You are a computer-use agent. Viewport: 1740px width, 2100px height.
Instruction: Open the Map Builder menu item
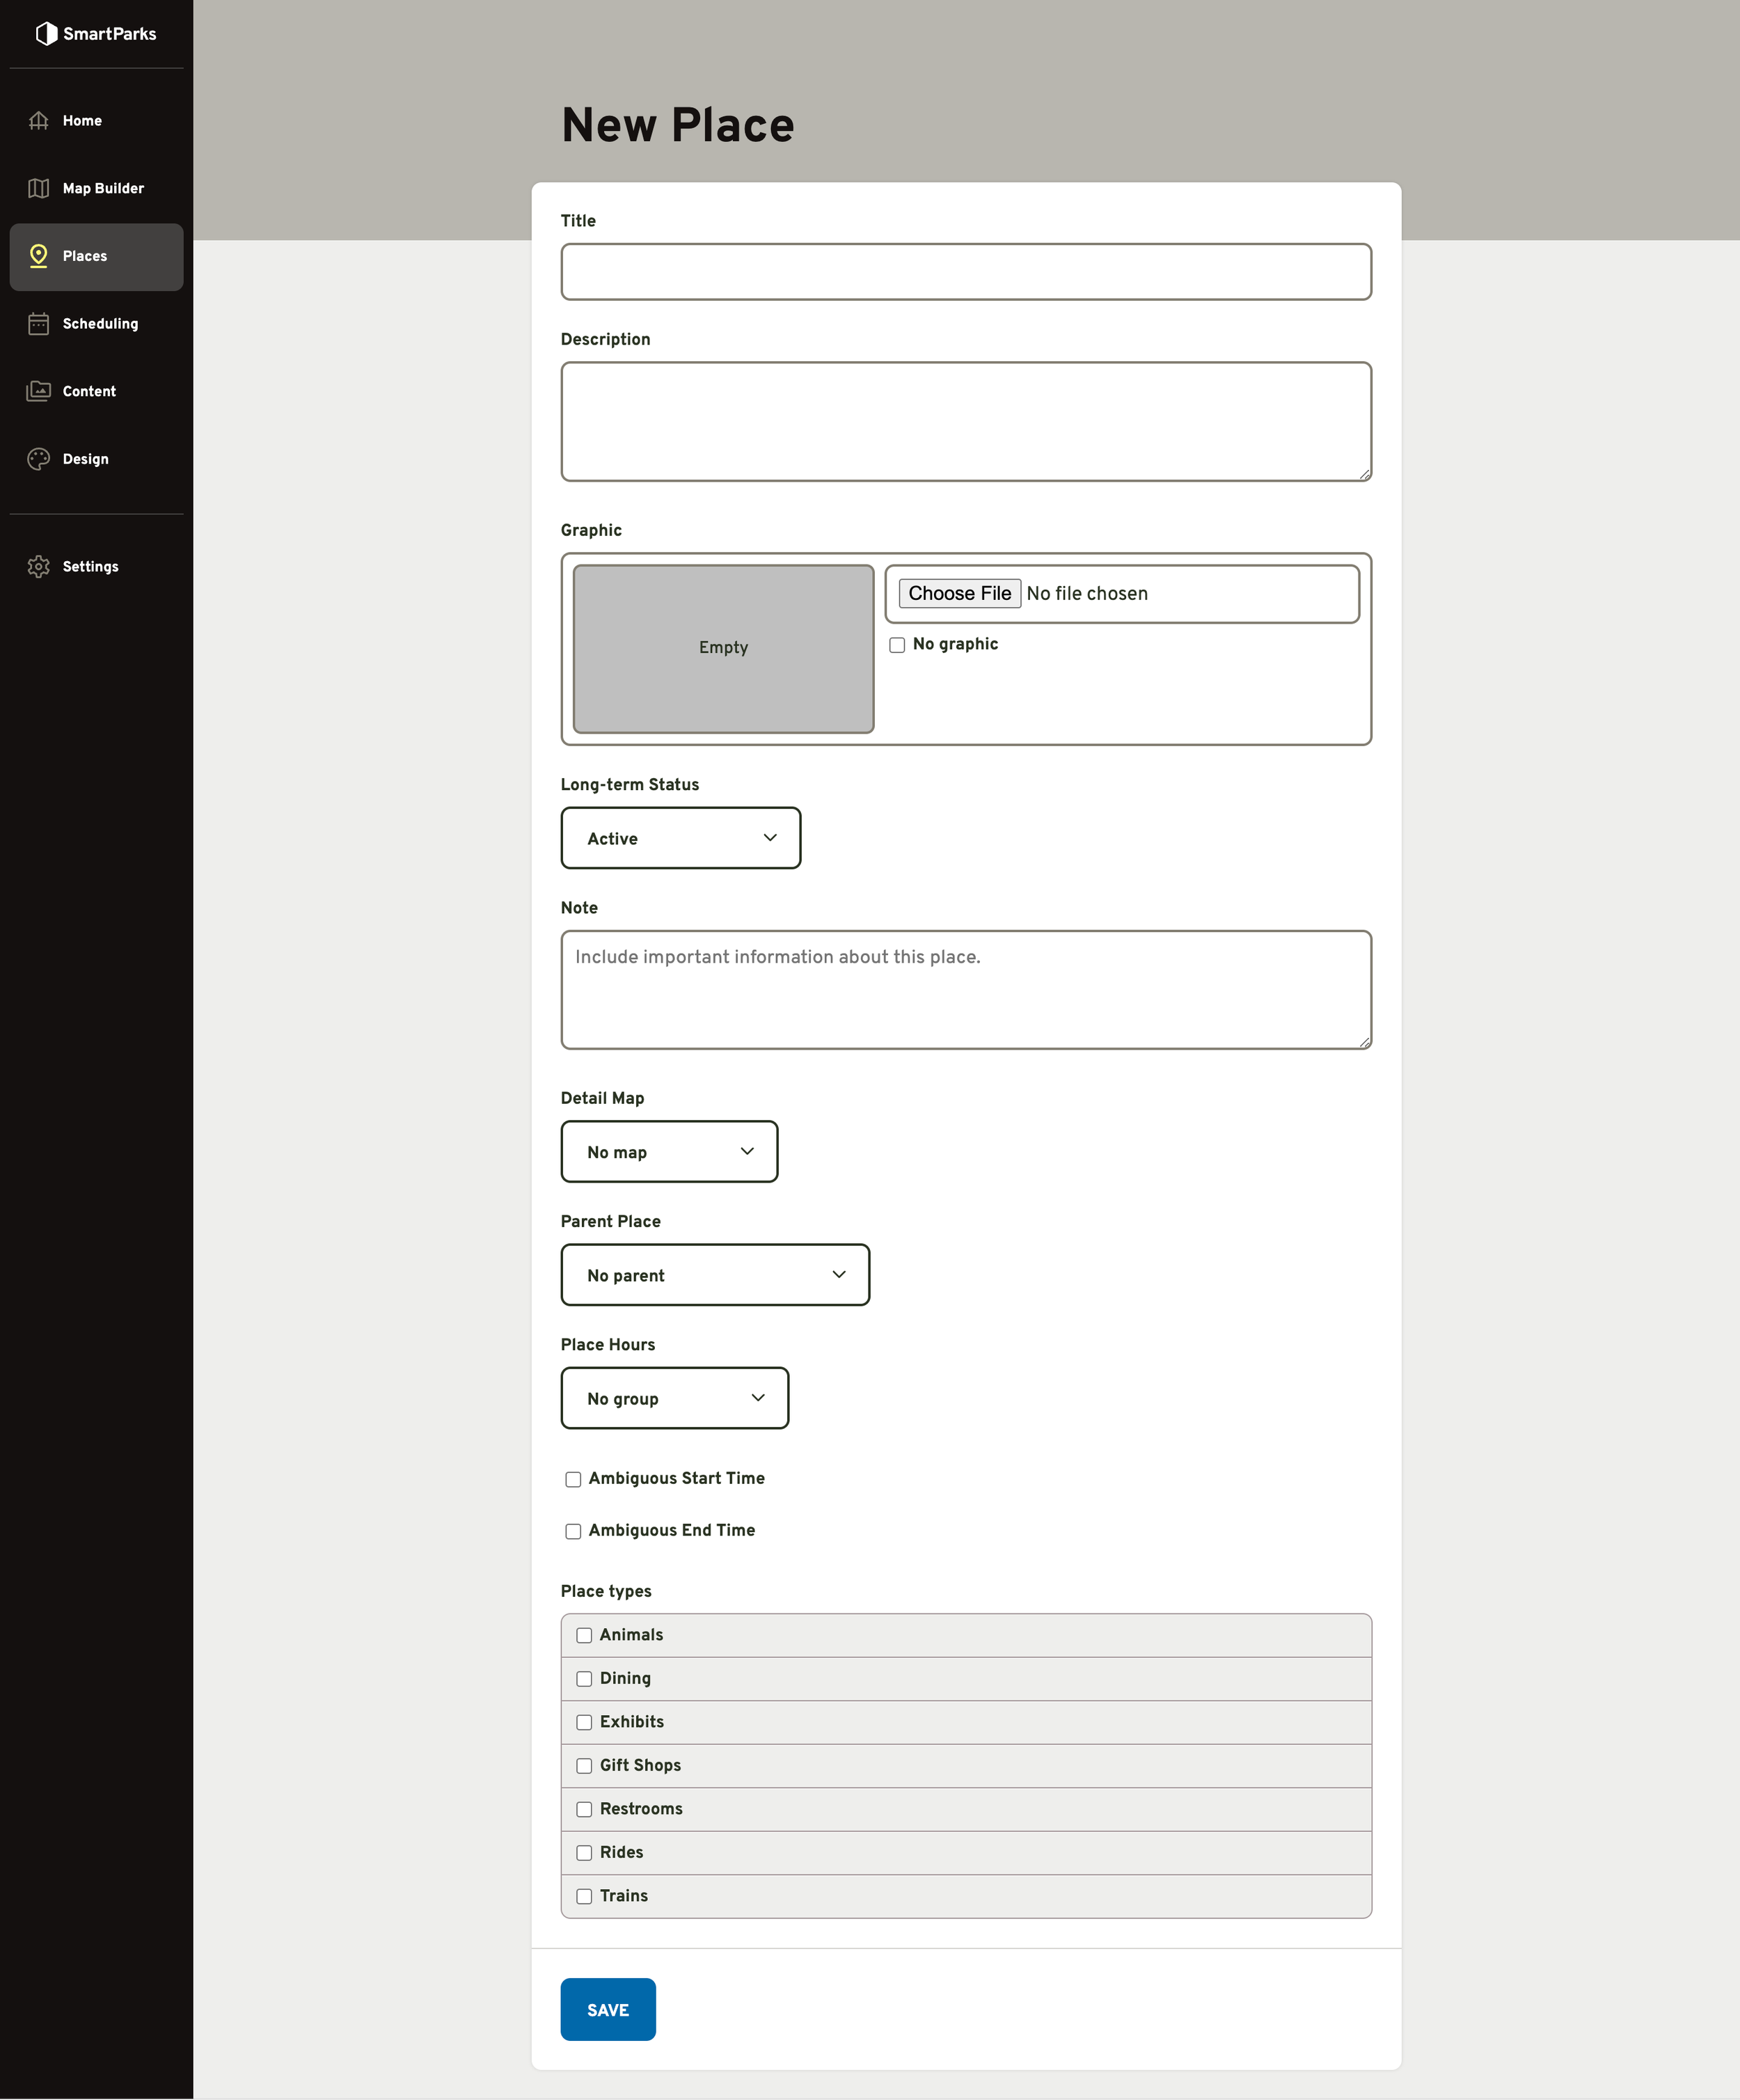tap(97, 189)
